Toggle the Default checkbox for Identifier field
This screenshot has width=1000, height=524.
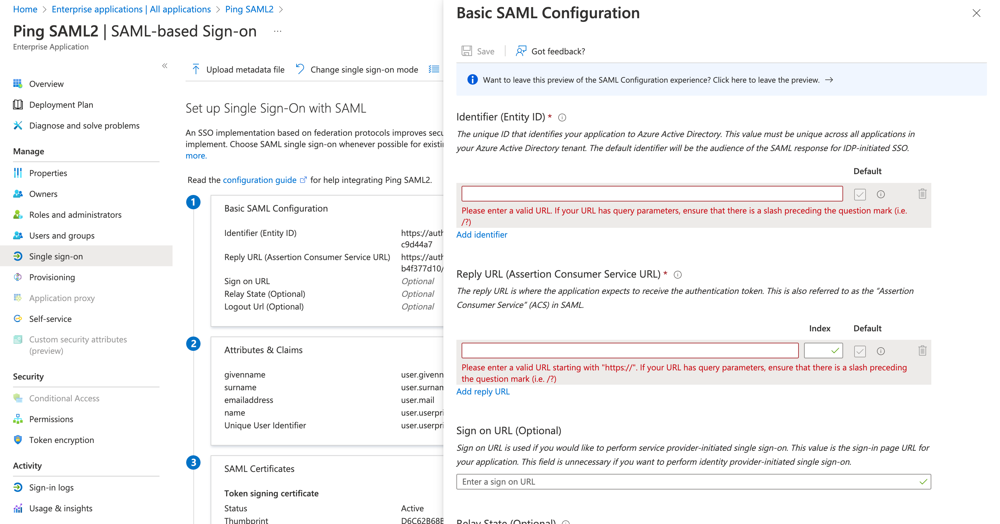860,194
